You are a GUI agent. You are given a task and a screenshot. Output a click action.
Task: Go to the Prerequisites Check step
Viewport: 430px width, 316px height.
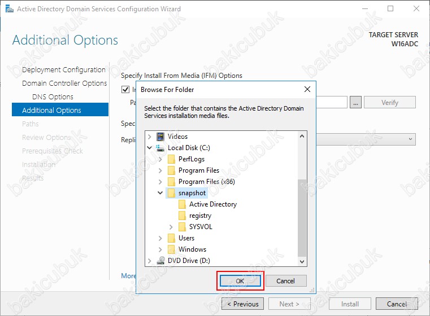(x=53, y=151)
